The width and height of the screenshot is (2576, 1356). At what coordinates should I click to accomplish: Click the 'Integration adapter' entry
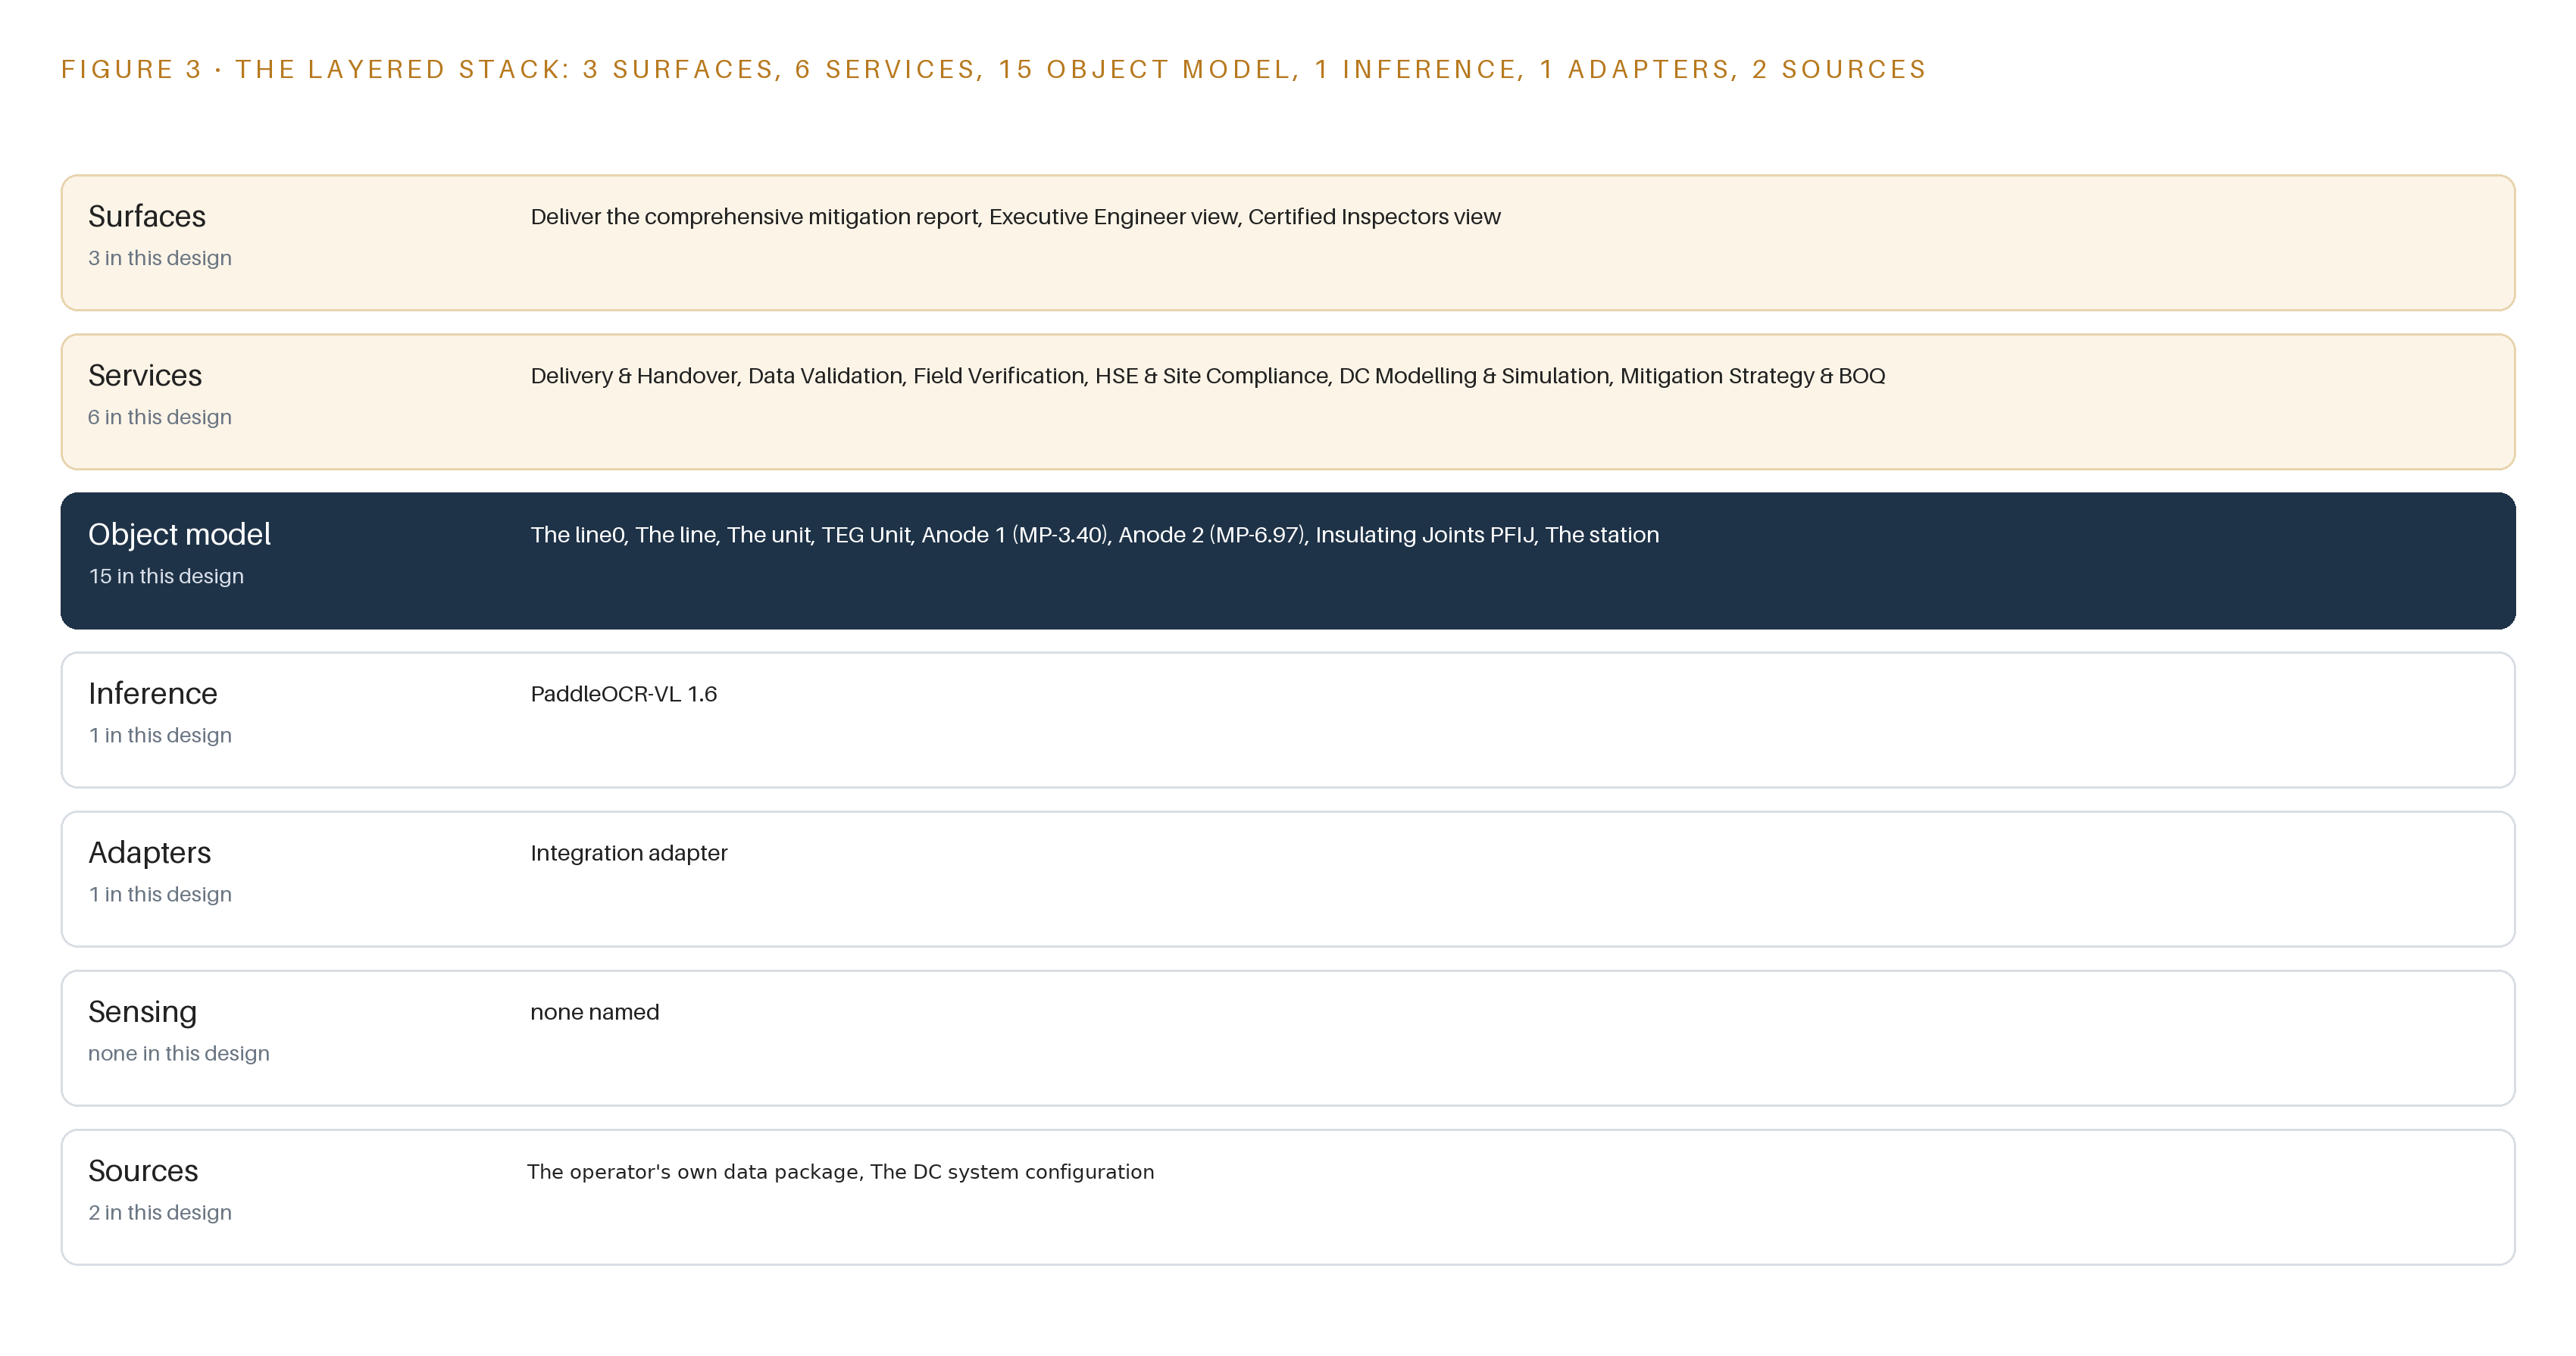pyautogui.click(x=629, y=853)
